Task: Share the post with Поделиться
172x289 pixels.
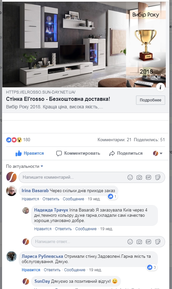Action: pos(126,153)
